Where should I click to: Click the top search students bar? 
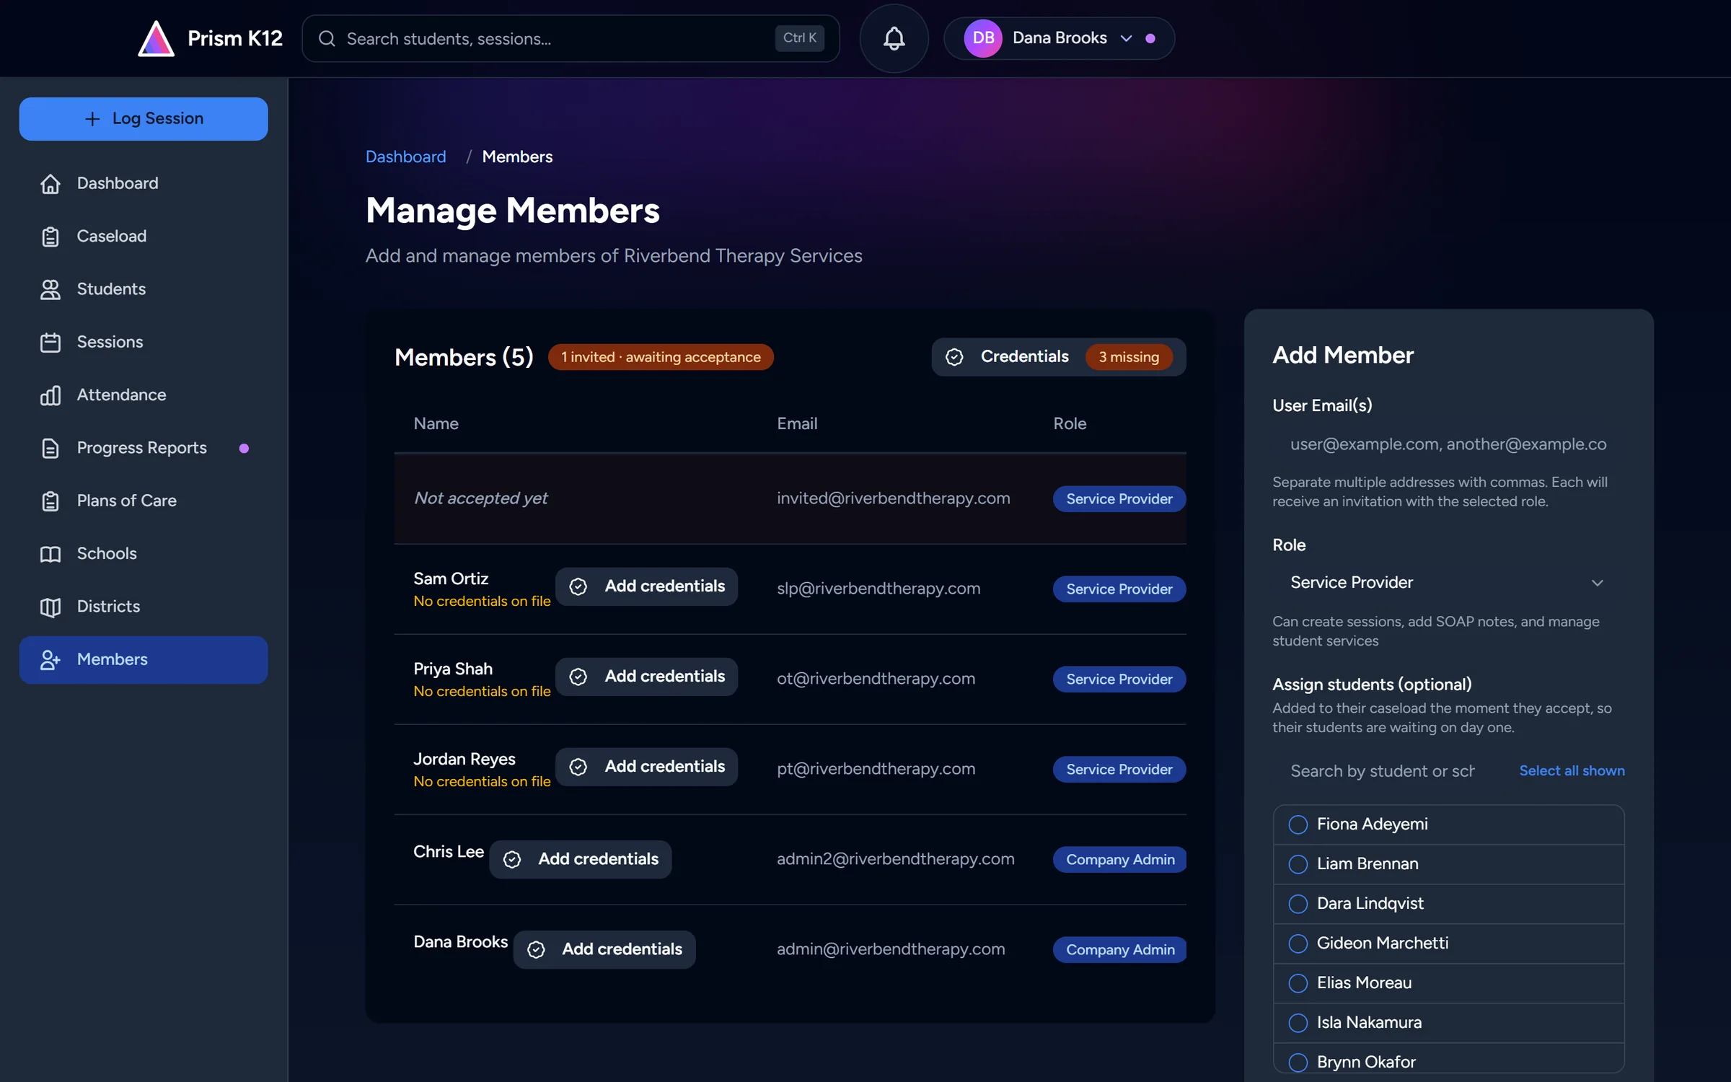click(571, 38)
